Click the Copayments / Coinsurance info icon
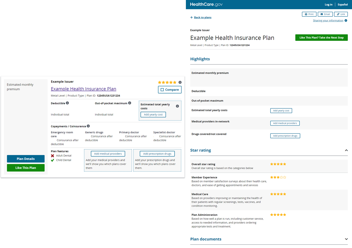The width and height of the screenshot is (352, 248). tap(88, 126)
